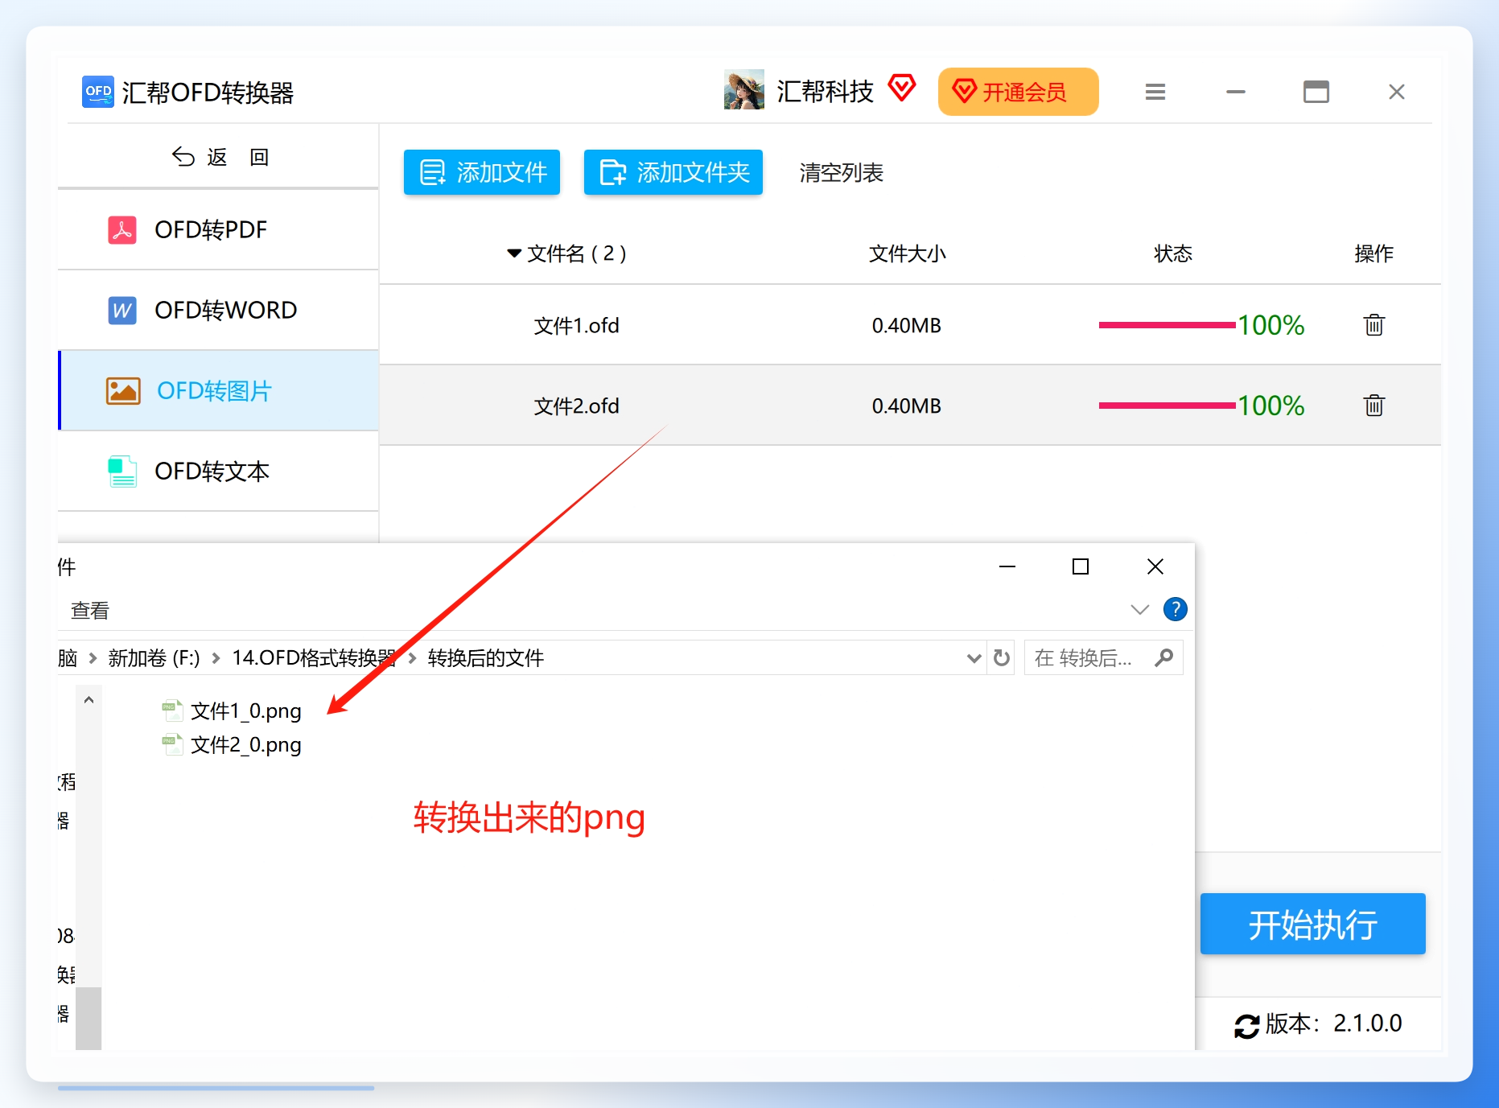Click the progress bar for 文件2.ofd
The image size is (1499, 1108).
click(x=1167, y=406)
